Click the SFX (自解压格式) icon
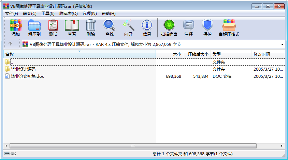 [x=229, y=28]
